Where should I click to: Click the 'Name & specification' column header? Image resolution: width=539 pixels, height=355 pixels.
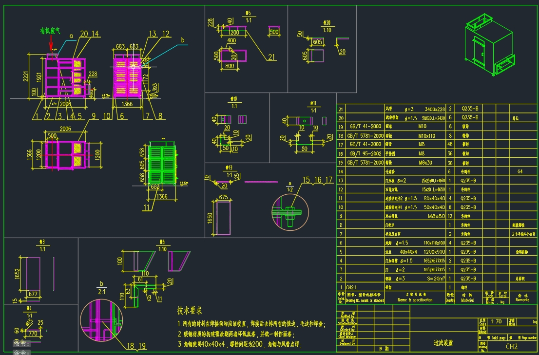tap(415, 300)
